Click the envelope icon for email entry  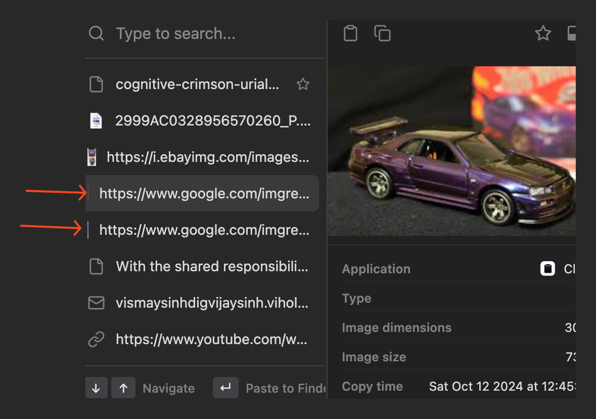point(96,303)
